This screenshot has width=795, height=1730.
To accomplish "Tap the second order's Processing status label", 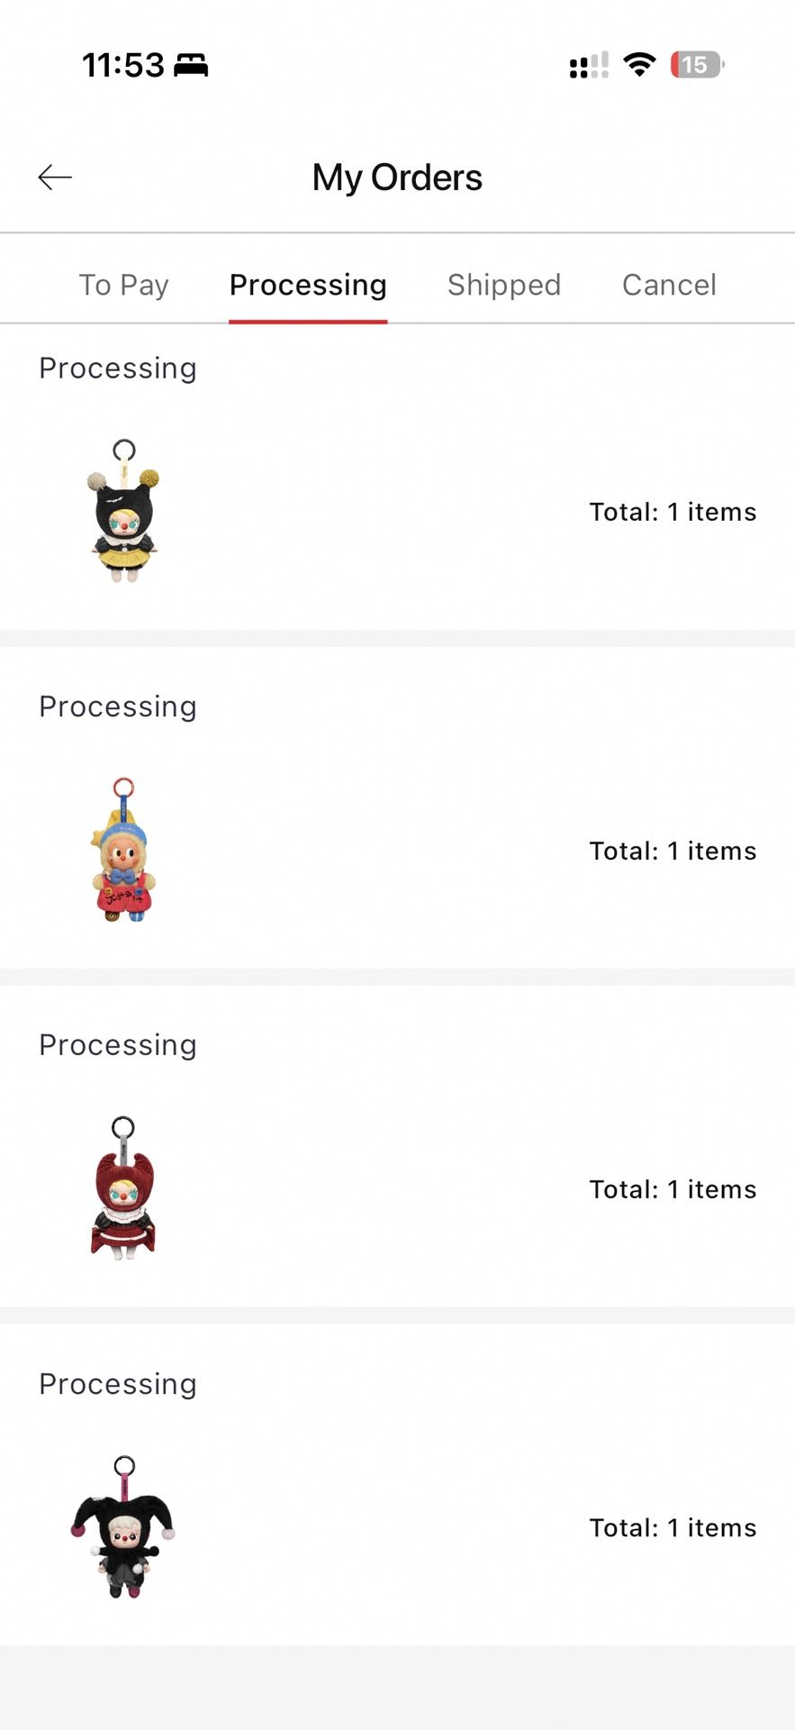I will pos(118,707).
